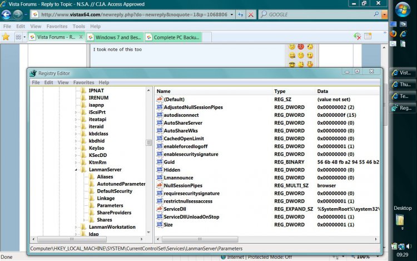Collapse the LanmanServer tree node
417x261 pixels.
pos(76,170)
